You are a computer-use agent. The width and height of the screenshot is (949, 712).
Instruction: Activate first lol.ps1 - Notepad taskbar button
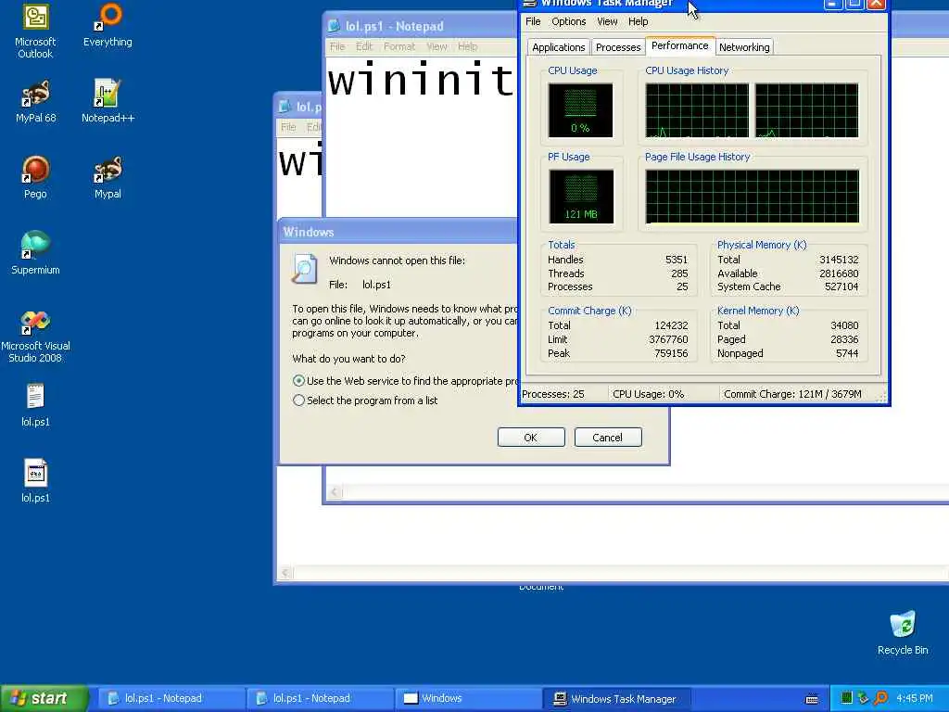(171, 698)
